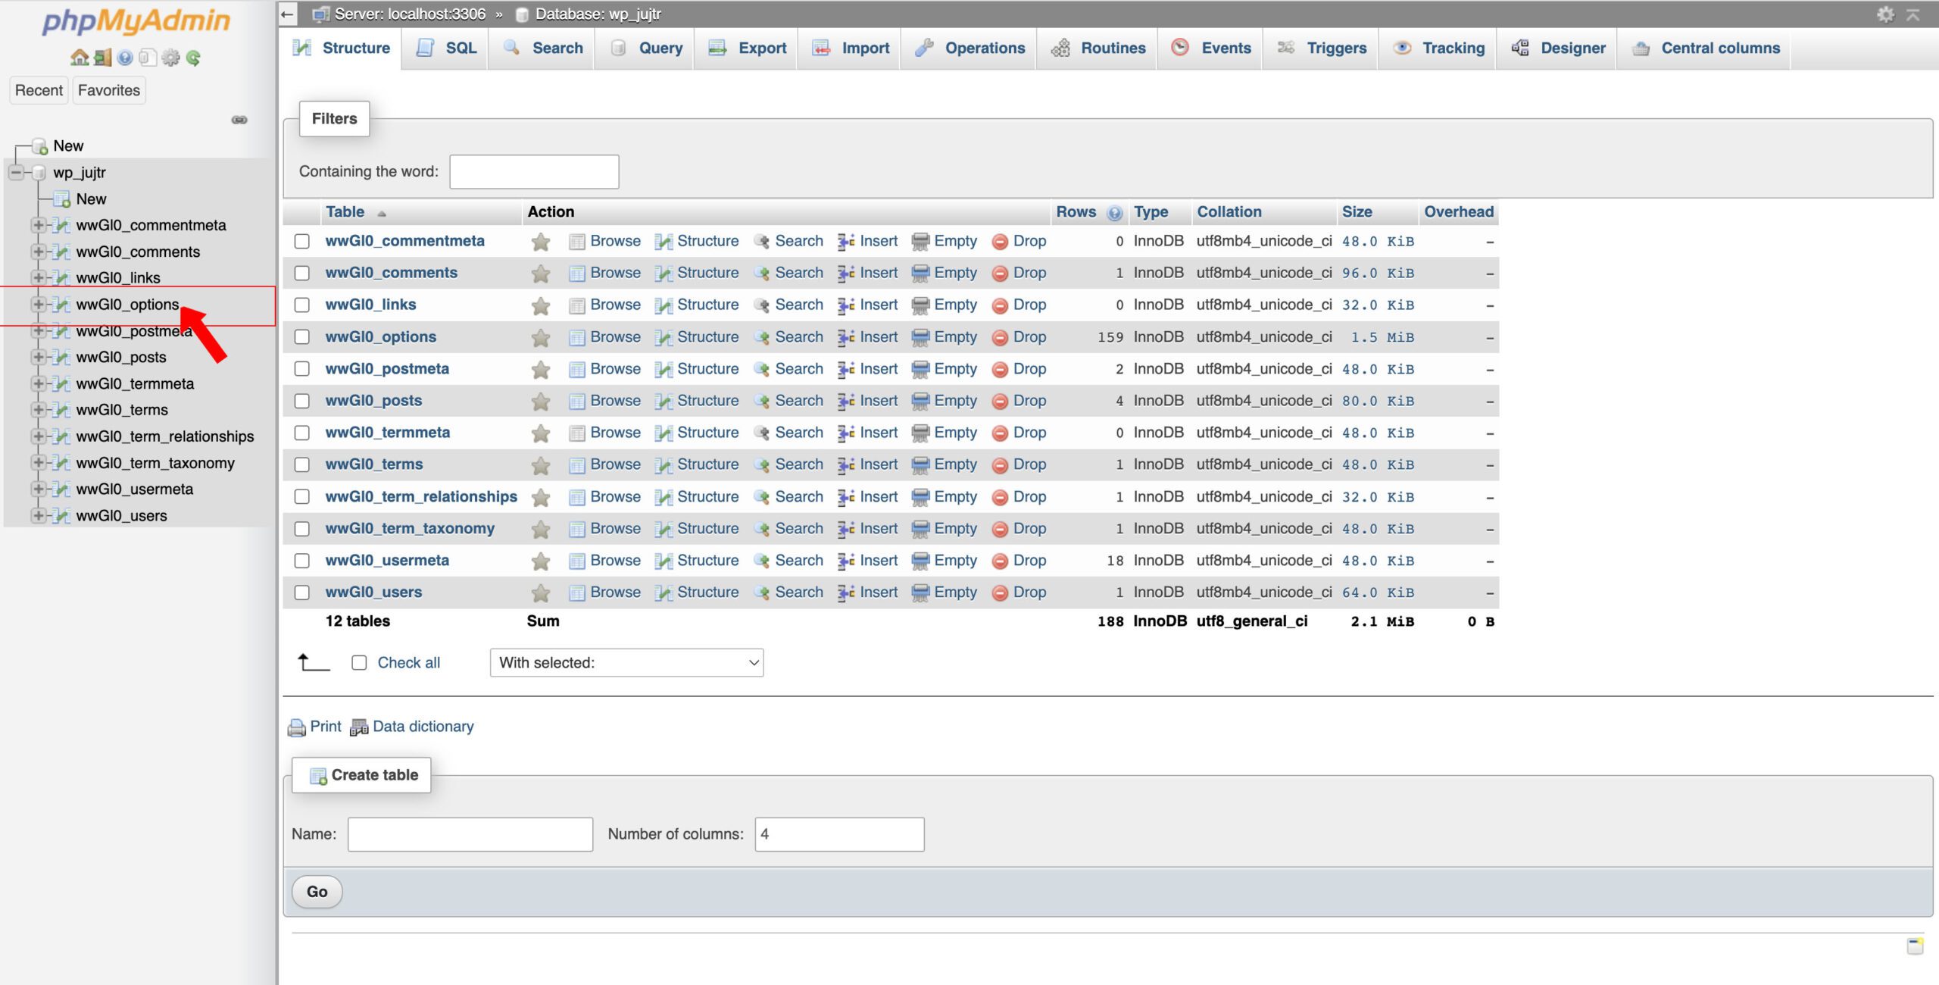Check the wwGI0_usermeta row checkbox
Screen dimensions: 1939x985
[302, 561]
